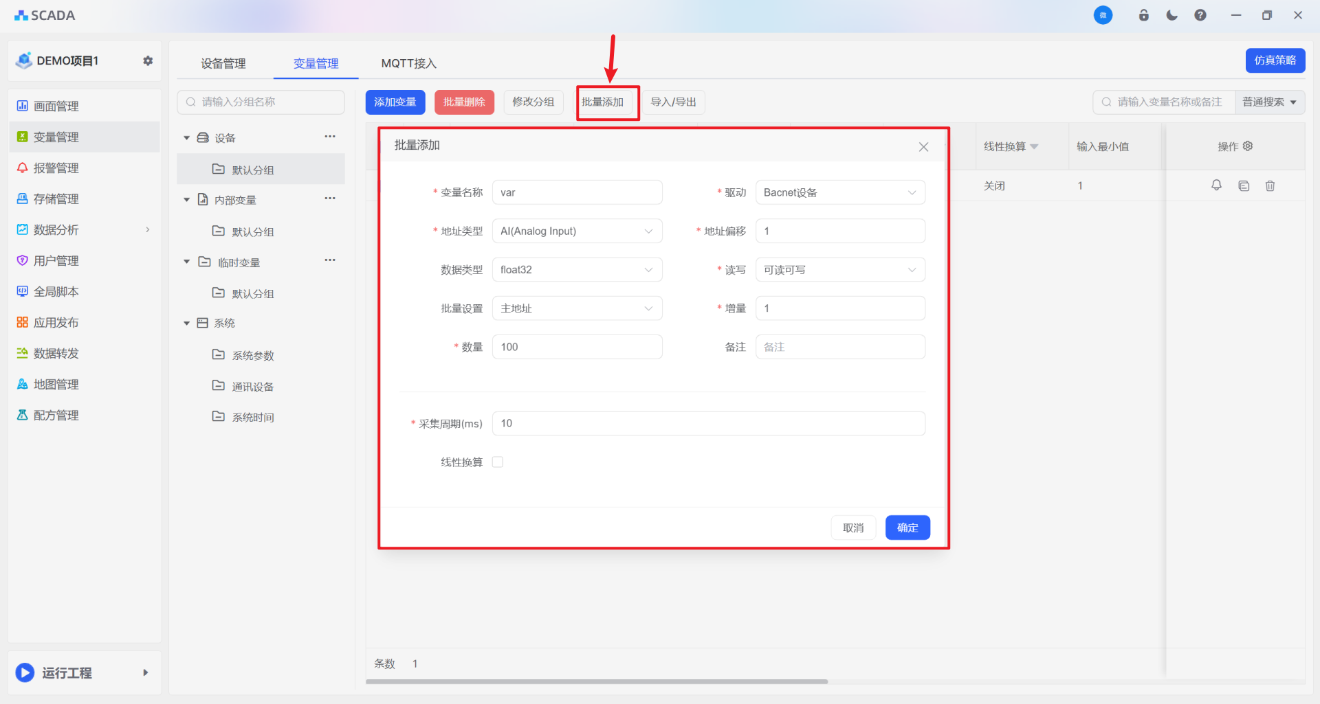1320x704 pixels.
Task: Click the trash delete icon in row
Action: tap(1270, 185)
